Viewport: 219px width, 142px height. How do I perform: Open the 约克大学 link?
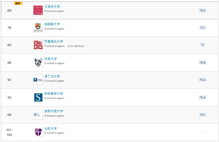[51, 59]
